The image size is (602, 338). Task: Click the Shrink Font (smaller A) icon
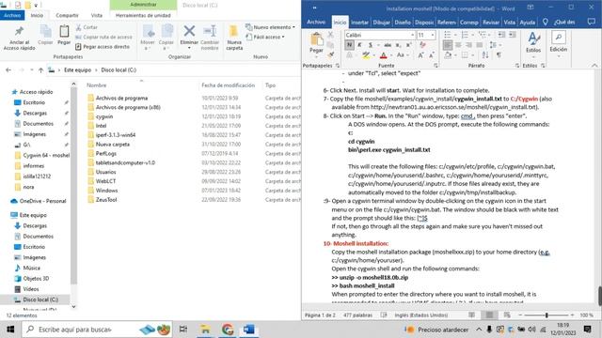[x=431, y=55]
